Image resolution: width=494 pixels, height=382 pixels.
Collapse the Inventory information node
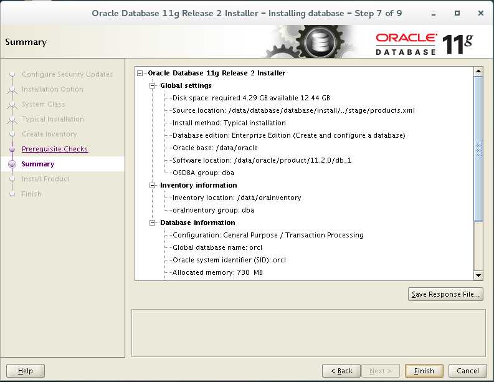[x=153, y=185]
